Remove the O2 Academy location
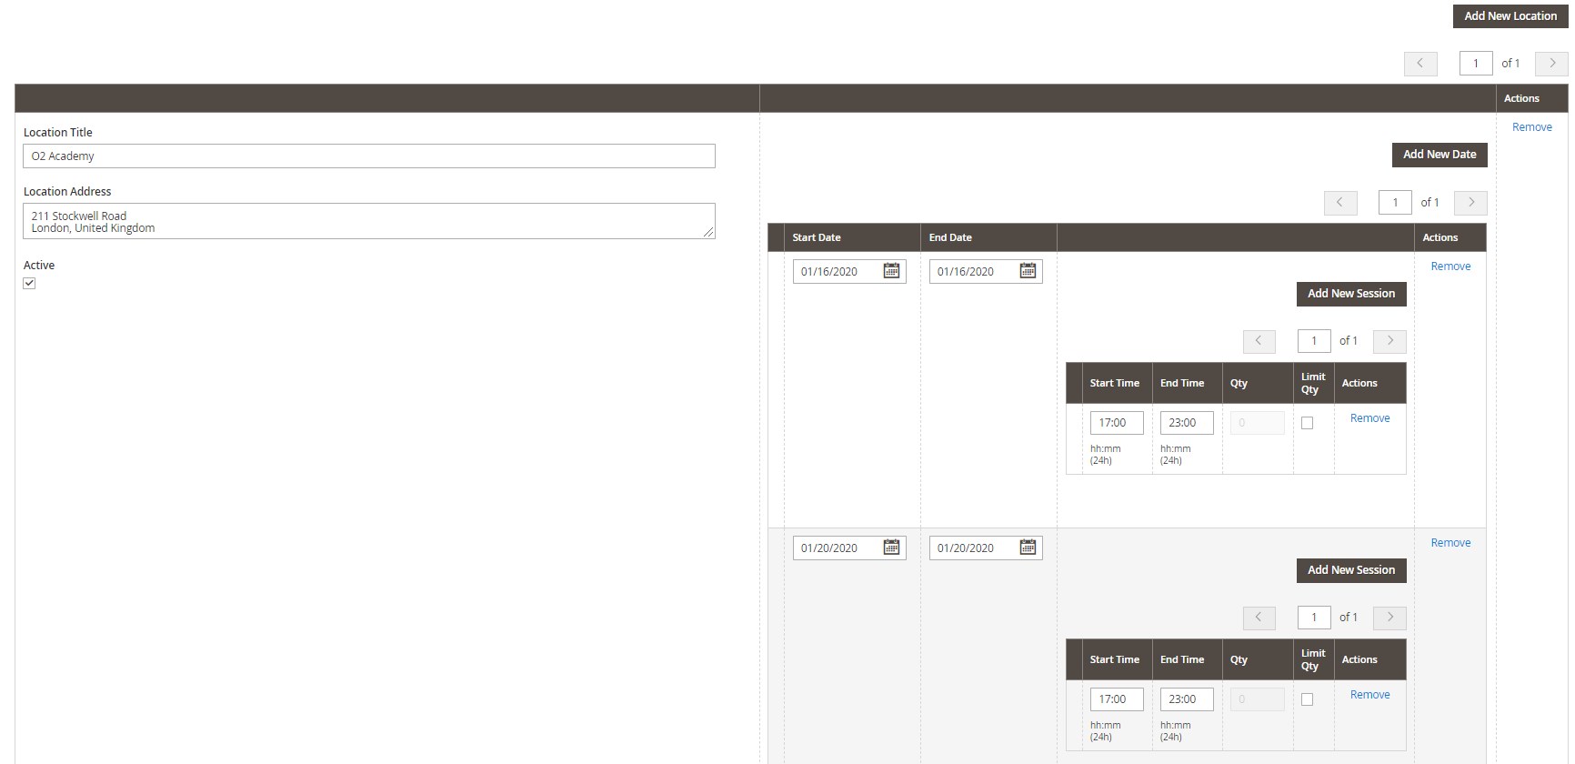Image resolution: width=1575 pixels, height=764 pixels. tap(1531, 127)
